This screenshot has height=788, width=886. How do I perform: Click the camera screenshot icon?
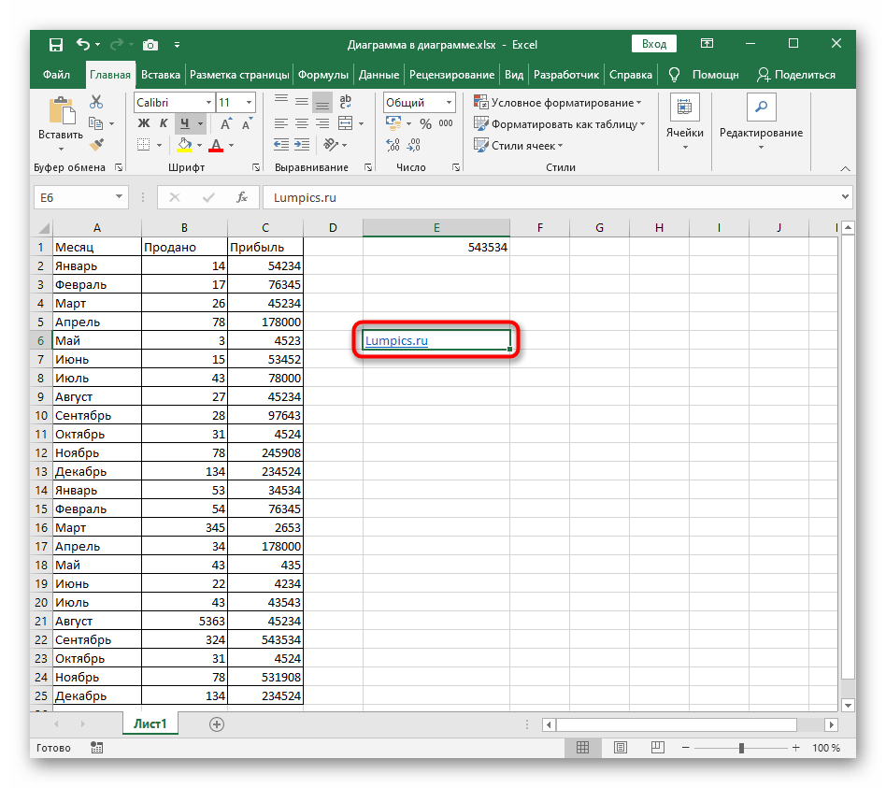click(x=150, y=45)
